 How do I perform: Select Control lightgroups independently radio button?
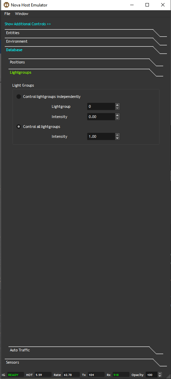click(19, 97)
